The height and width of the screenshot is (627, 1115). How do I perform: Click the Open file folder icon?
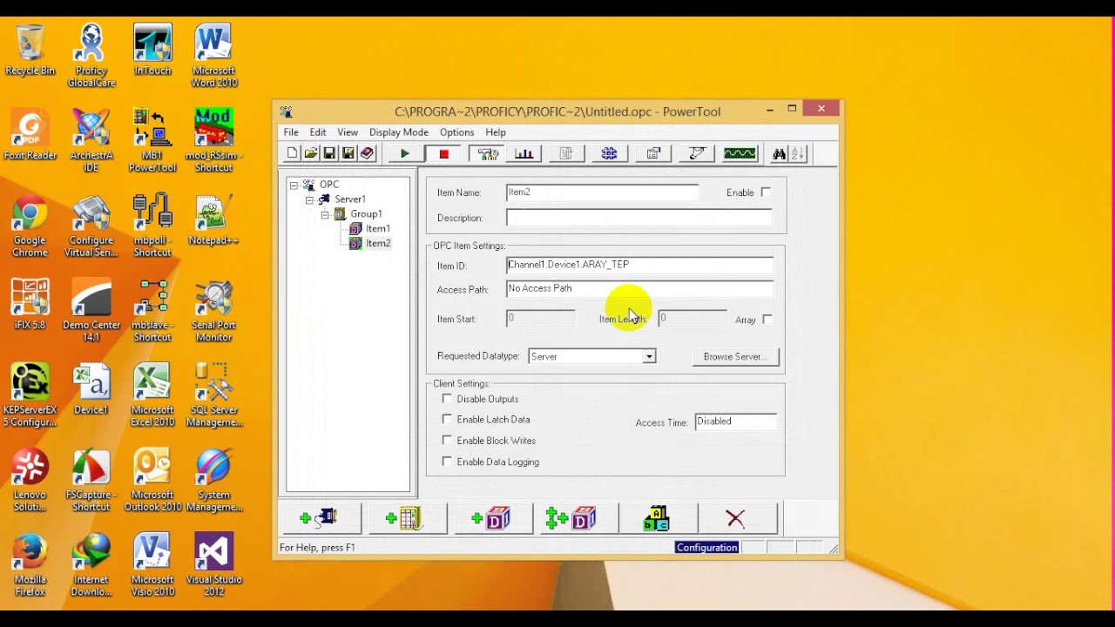tap(310, 153)
